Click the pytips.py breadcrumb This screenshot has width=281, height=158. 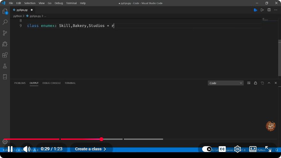click(35, 16)
